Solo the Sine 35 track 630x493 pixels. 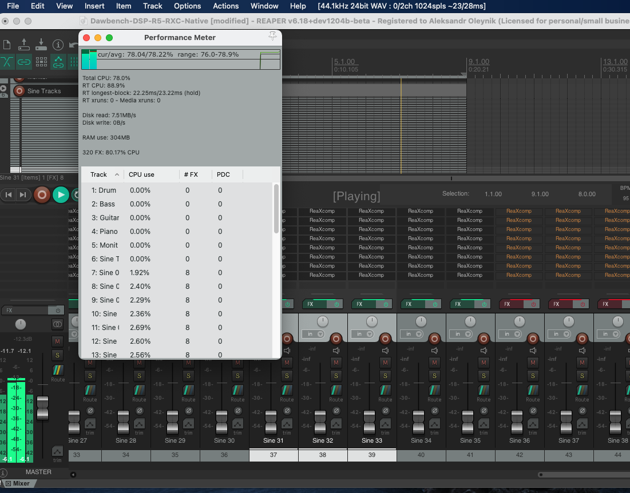484,376
